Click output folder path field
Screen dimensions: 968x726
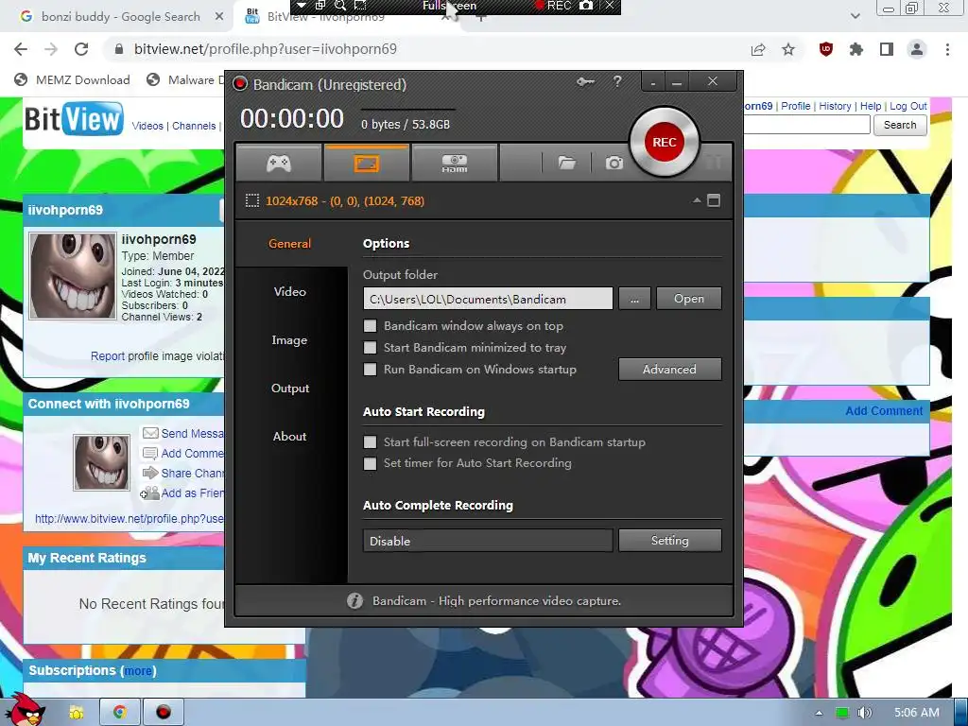click(x=488, y=299)
